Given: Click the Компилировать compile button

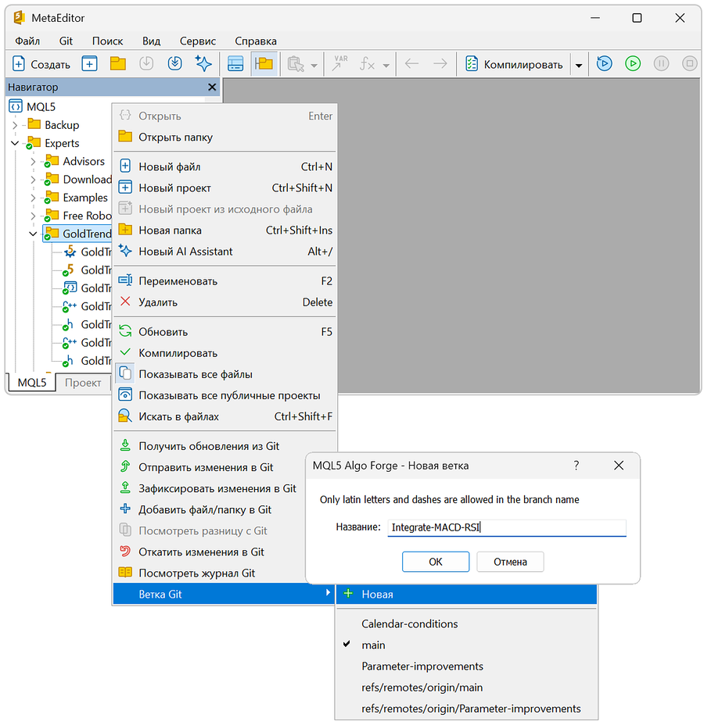Looking at the screenshot, I should [514, 64].
